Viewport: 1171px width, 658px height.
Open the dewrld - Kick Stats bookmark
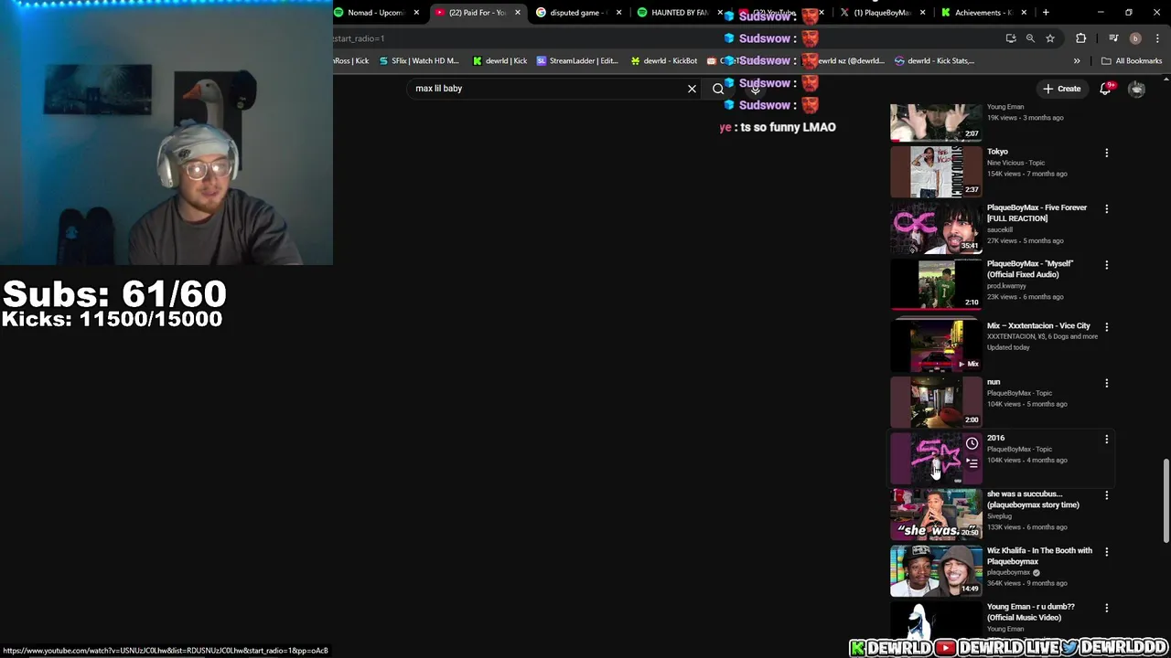(934, 61)
